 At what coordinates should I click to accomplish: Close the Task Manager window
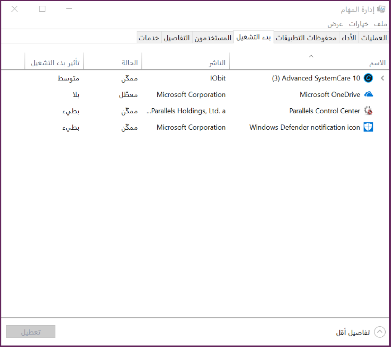(x=15, y=9)
